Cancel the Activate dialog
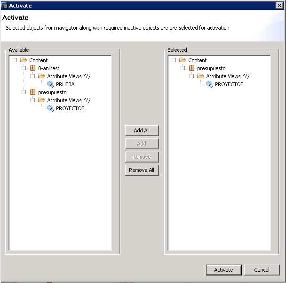This screenshot has width=286, height=283. (x=262, y=270)
